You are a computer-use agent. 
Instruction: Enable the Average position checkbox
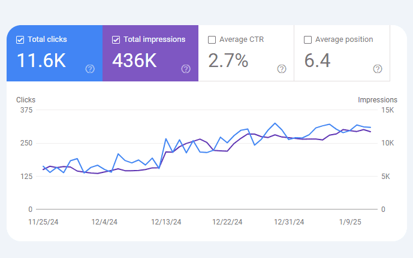(x=308, y=40)
